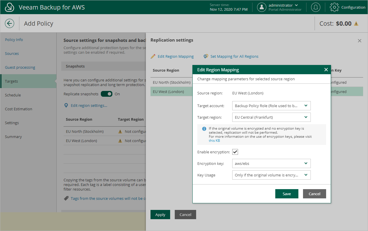
Task: Select the Targets step
Action: click(x=28, y=81)
